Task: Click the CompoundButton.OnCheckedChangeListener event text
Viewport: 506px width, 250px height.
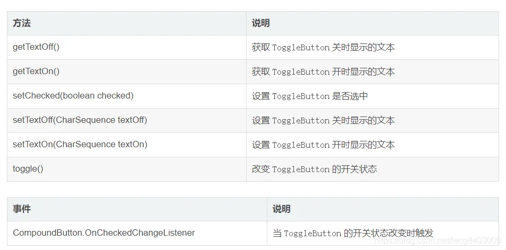Action: pos(104,233)
